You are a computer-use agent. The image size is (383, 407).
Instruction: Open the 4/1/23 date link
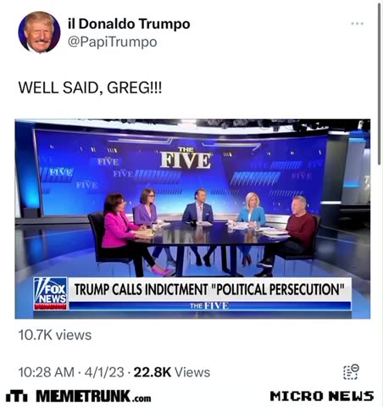104,372
